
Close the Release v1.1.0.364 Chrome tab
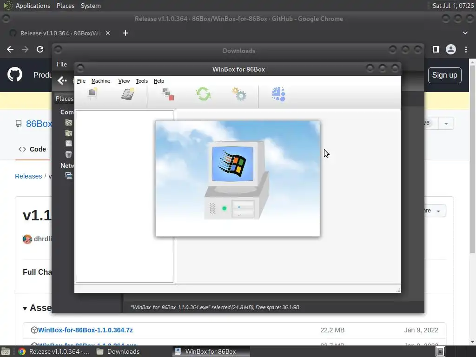pos(108,33)
